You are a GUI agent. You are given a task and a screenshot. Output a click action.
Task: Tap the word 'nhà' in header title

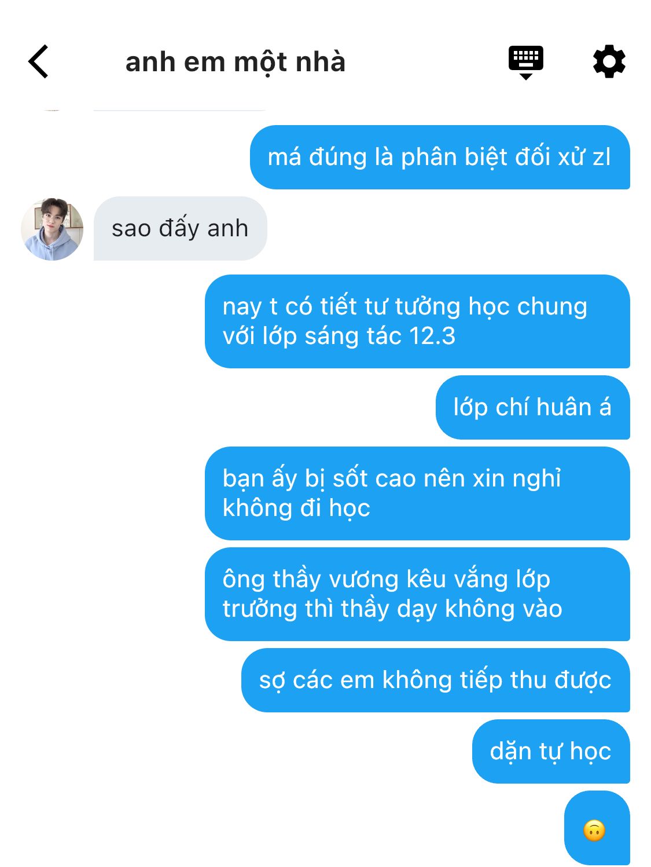(321, 62)
